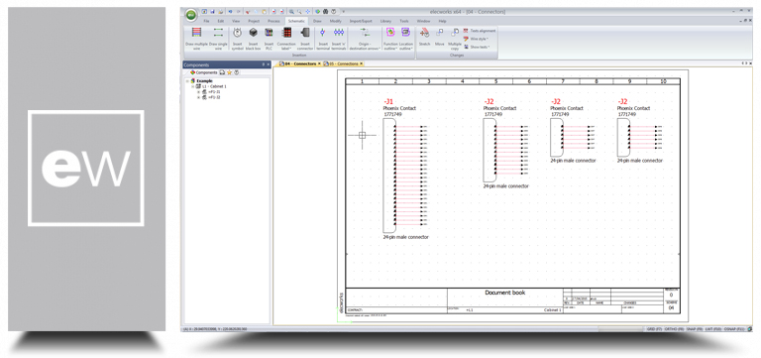Click the Insert connector icon

(x=305, y=39)
